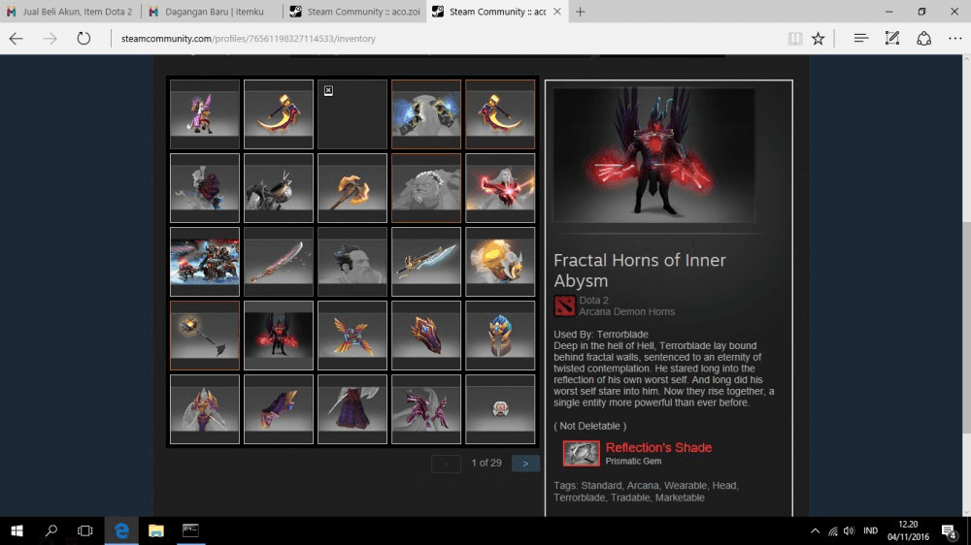
Task: Select the Terrorblade arcana inventory item
Action: 278,336
